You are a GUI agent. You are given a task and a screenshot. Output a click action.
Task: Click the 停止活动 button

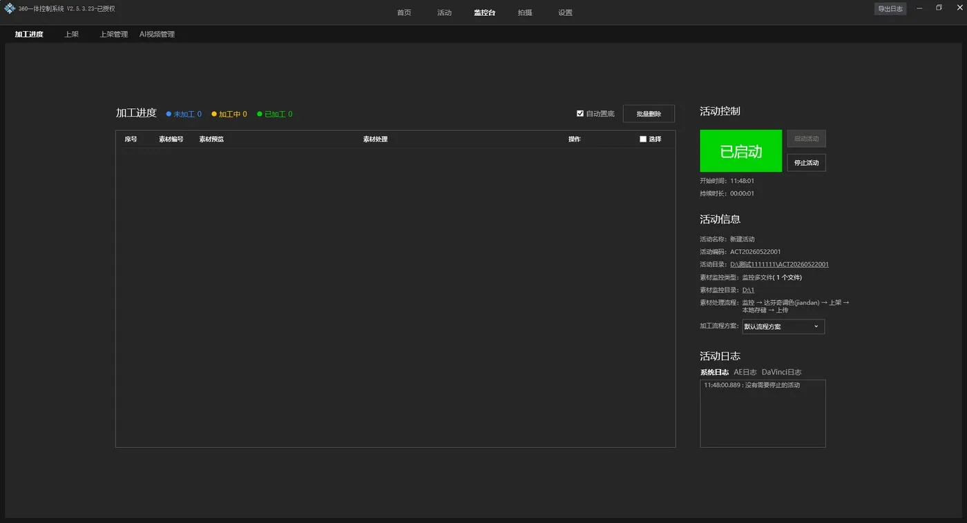806,163
